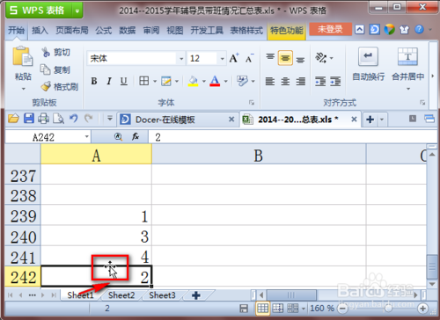
Task: Open the font size 12 dropdown
Action: pos(222,59)
